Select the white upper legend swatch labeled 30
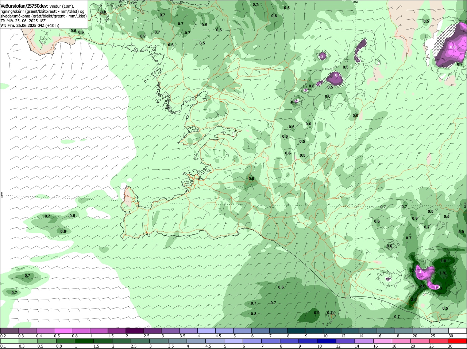The width and height of the screenshot is (467, 349). (x=458, y=331)
